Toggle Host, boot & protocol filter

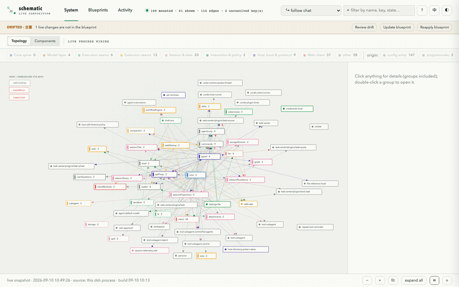[274, 55]
